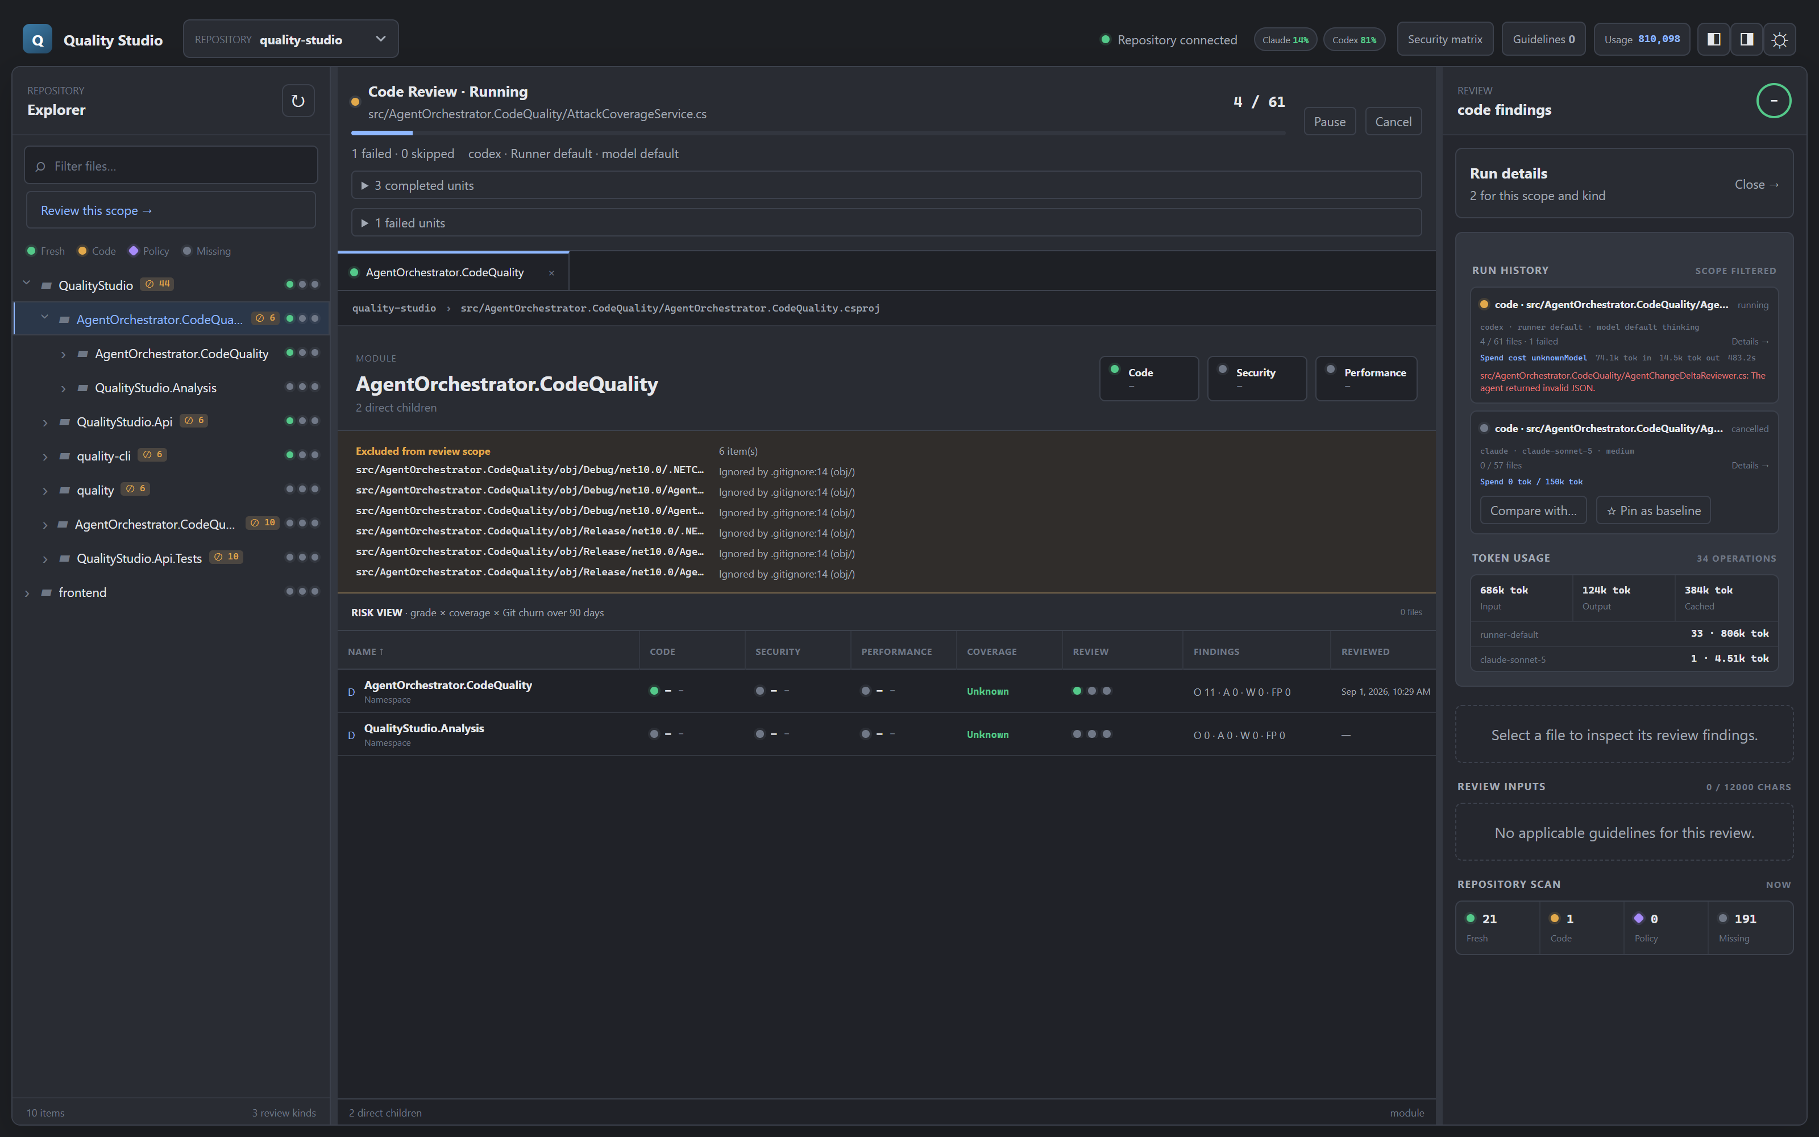The width and height of the screenshot is (1819, 1137).
Task: Open the Usage 810,098 panel
Action: (x=1642, y=39)
